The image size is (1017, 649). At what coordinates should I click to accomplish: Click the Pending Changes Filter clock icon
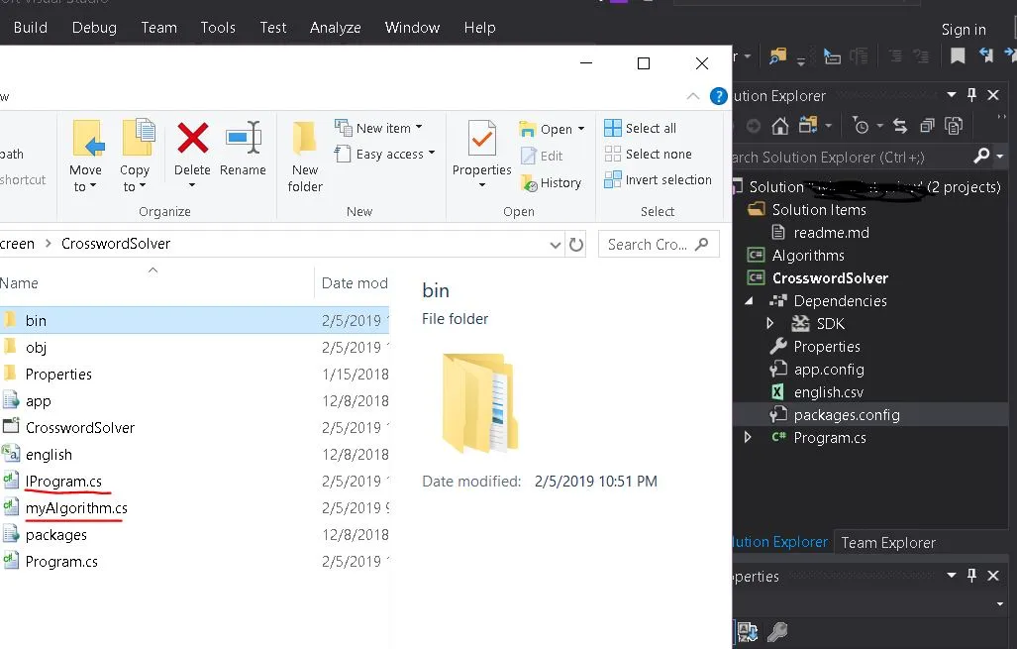pyautogui.click(x=861, y=125)
